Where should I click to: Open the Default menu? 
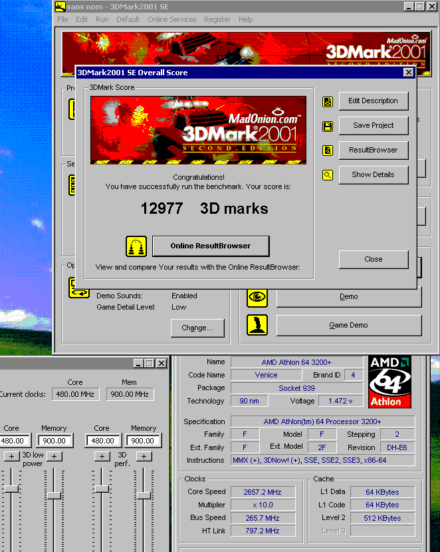(x=128, y=19)
